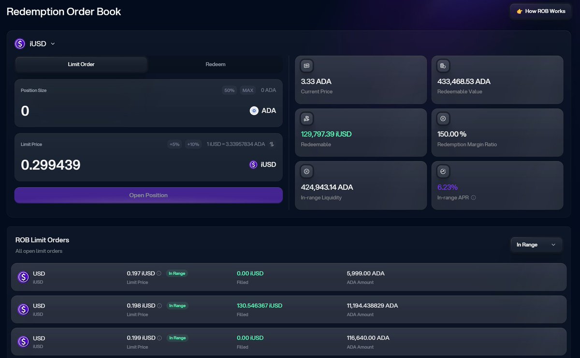Viewport: 580px width, 358px height.
Task: Open the How ROB Works guide
Action: point(540,11)
